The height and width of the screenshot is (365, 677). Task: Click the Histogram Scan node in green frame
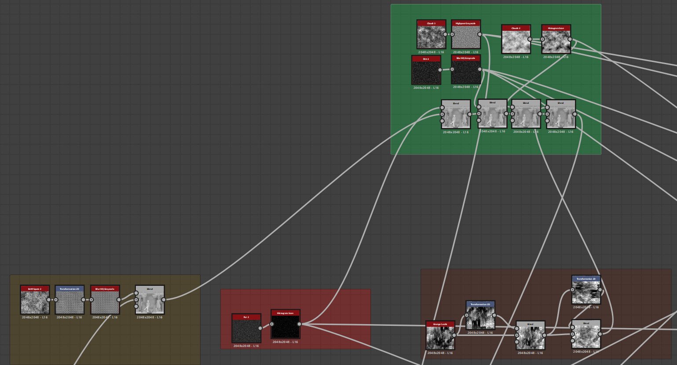pyautogui.click(x=556, y=39)
